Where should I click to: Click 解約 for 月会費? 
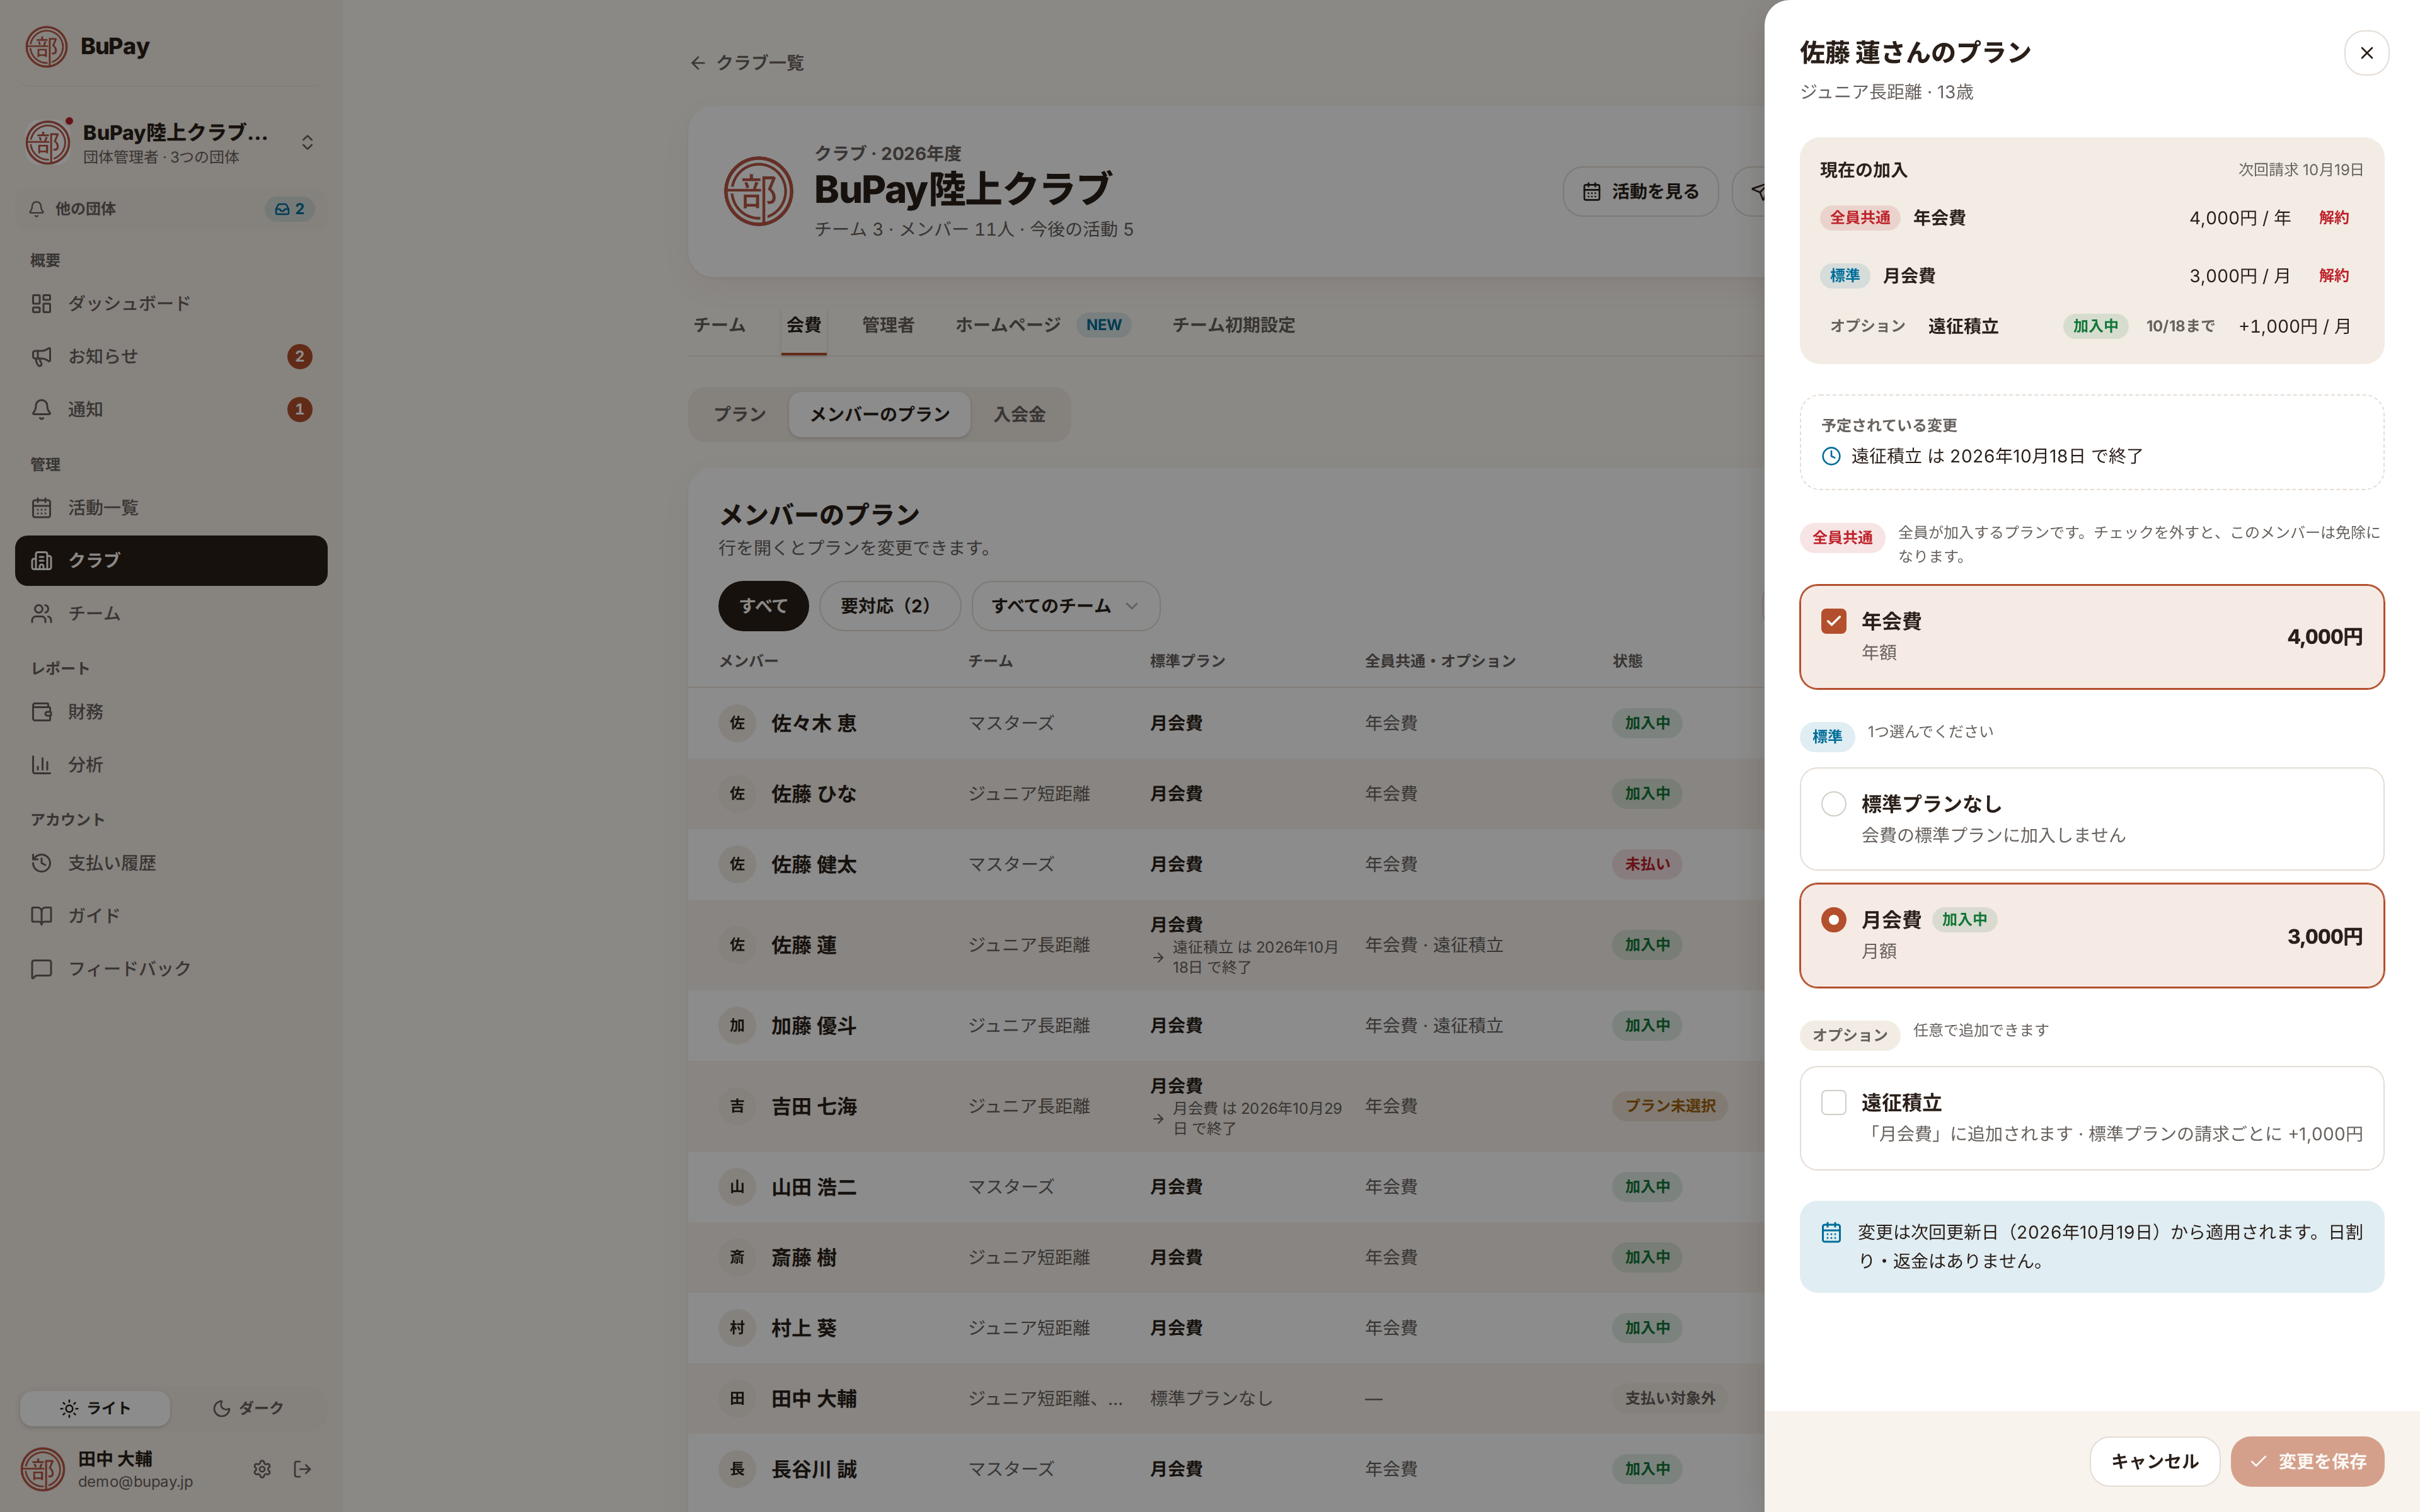click(2334, 276)
